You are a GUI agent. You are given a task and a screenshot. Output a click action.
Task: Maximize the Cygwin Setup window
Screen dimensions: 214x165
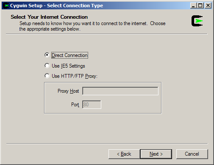pyautogui.click(x=200, y=6)
